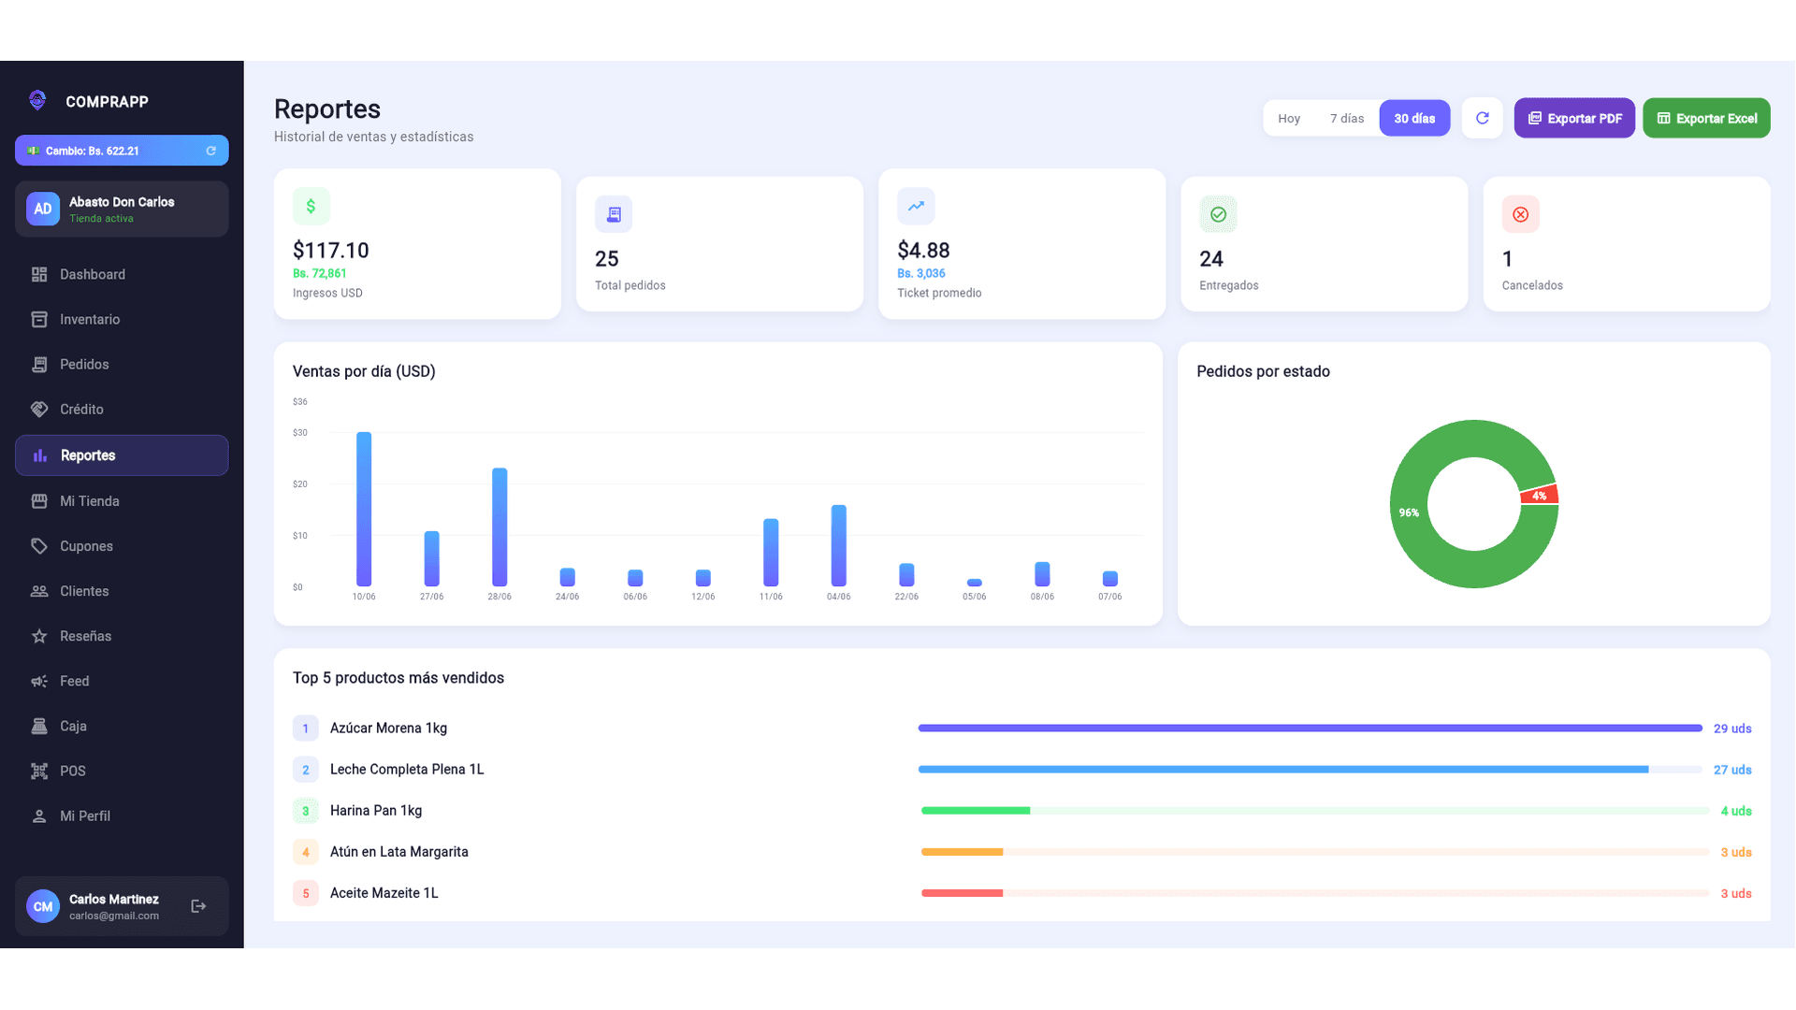This screenshot has height=1010, width=1796.
Task: Select the Hoy time range
Action: pos(1289,118)
